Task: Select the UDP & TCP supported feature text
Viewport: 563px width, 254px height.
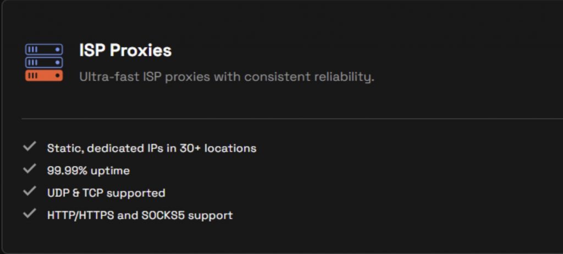Action: [106, 193]
